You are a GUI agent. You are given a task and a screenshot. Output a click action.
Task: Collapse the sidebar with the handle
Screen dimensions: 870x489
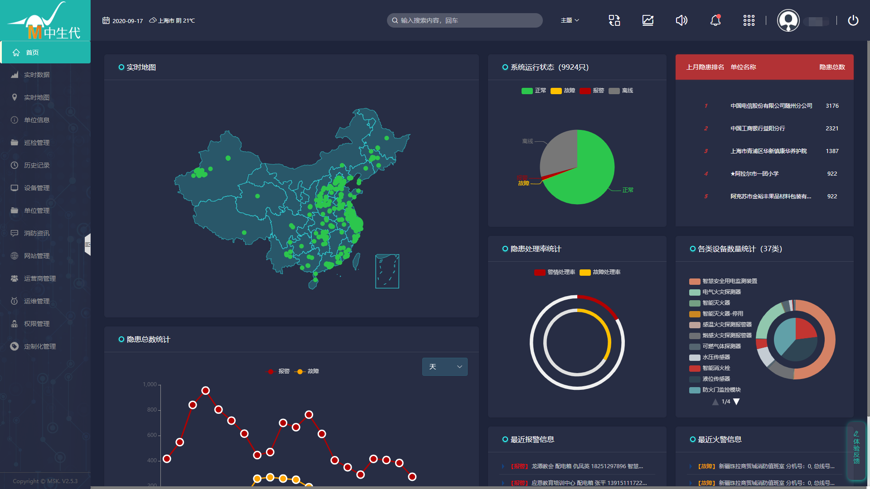[87, 244]
